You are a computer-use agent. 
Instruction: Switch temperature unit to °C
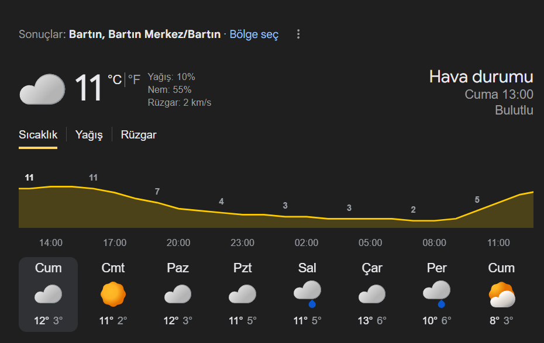(114, 79)
